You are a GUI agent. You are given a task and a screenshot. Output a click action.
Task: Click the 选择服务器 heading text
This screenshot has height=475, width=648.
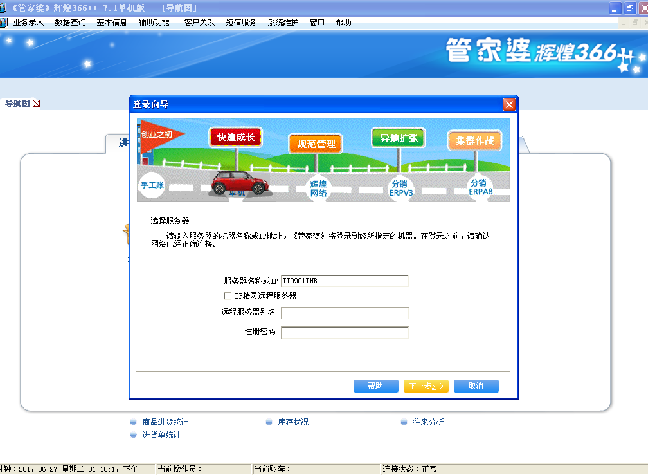pyautogui.click(x=170, y=221)
